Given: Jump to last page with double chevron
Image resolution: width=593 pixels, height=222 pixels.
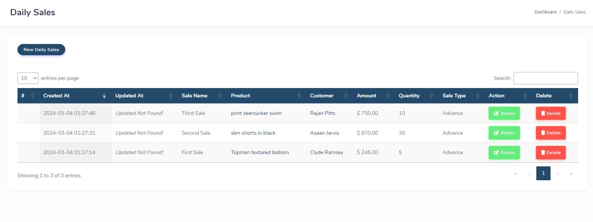Looking at the screenshot, I should coord(571,173).
